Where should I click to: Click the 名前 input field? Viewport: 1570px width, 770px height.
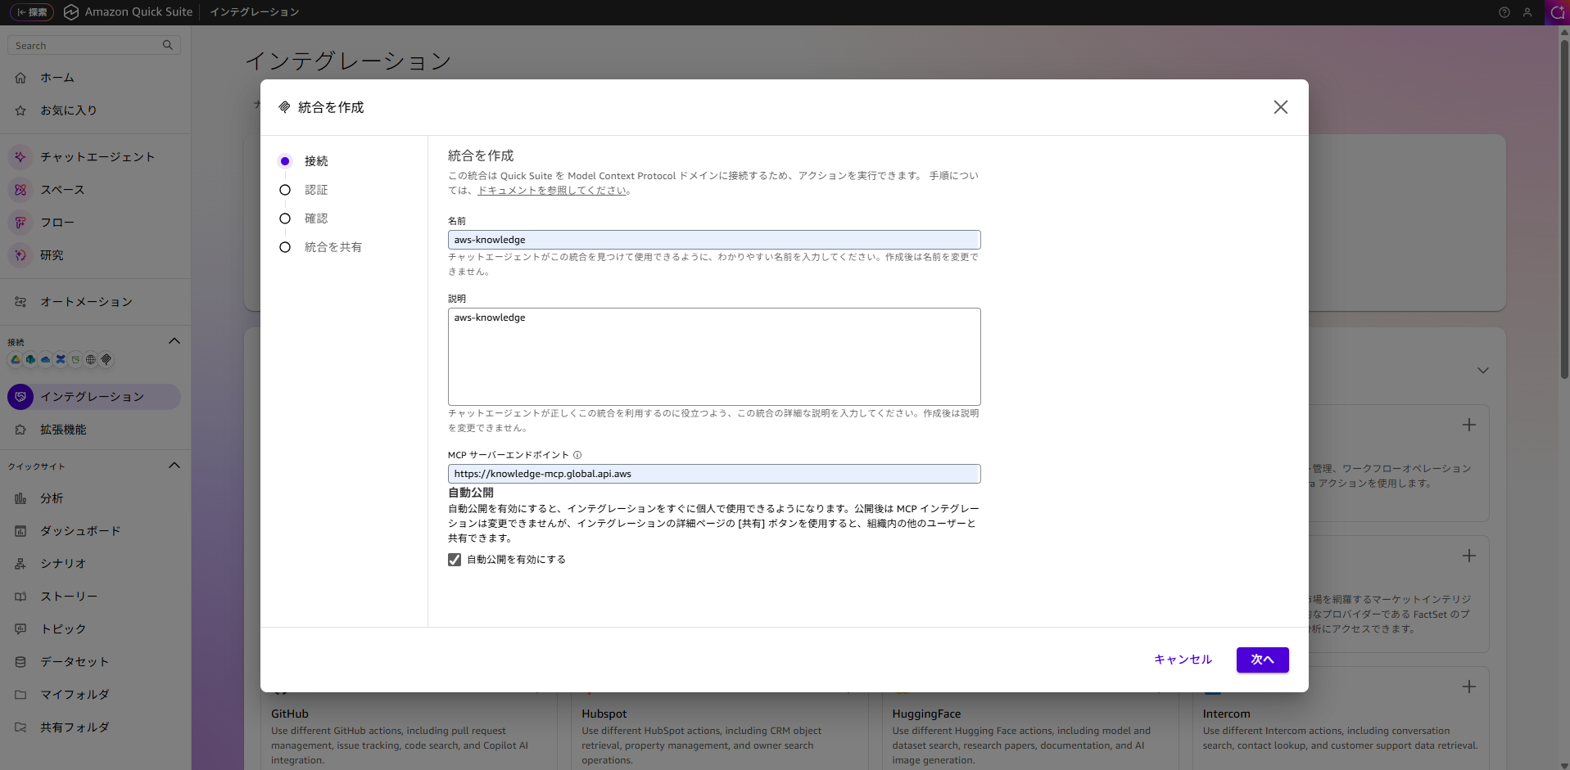(713, 240)
